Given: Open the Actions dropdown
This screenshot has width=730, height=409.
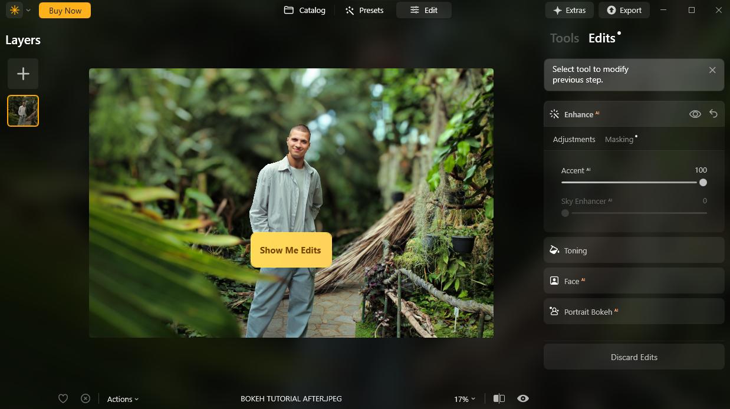Looking at the screenshot, I should 122,399.
